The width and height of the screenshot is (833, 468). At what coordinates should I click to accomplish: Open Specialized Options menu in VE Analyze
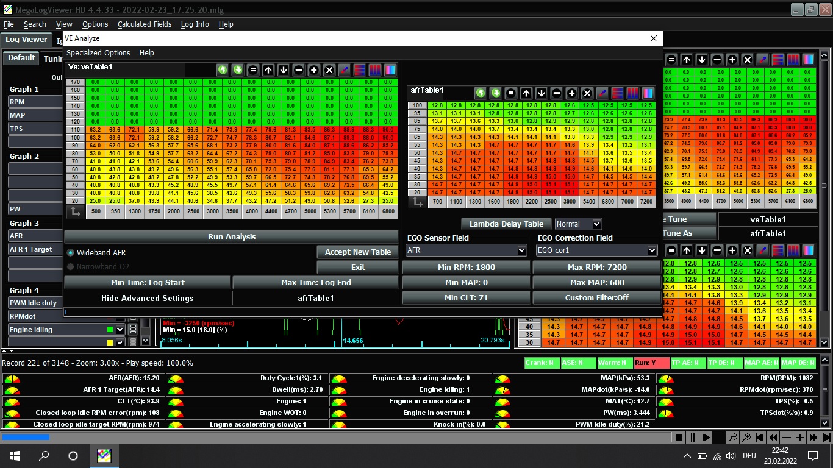click(x=98, y=53)
